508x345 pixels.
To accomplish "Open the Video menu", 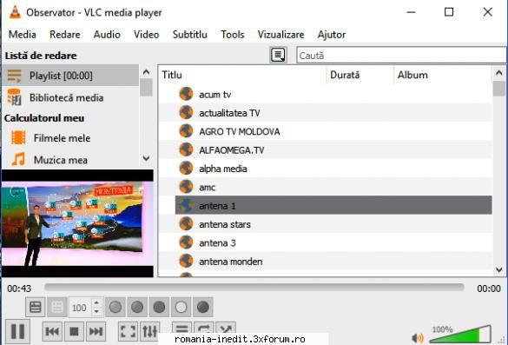I will coord(147,35).
